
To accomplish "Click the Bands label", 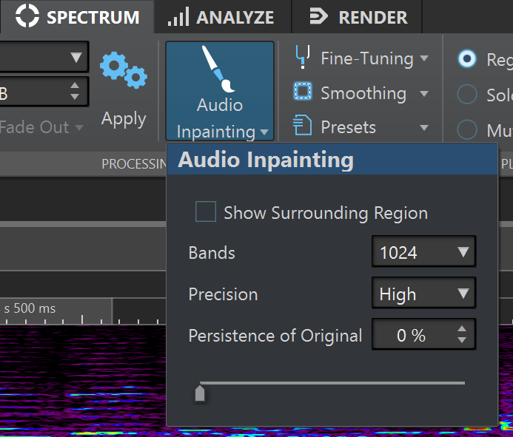I will point(212,253).
